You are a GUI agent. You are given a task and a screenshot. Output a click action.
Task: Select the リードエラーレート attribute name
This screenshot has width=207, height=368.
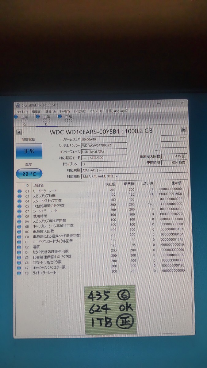pyautogui.click(x=45, y=191)
